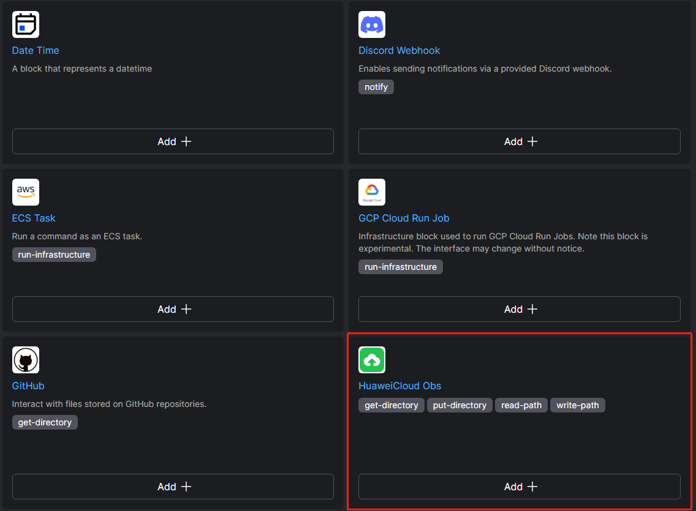Viewport: 696px width, 511px height.
Task: Add the GCP Cloud Run Job block
Action: (519, 309)
